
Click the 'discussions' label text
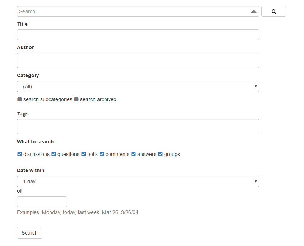point(36,154)
